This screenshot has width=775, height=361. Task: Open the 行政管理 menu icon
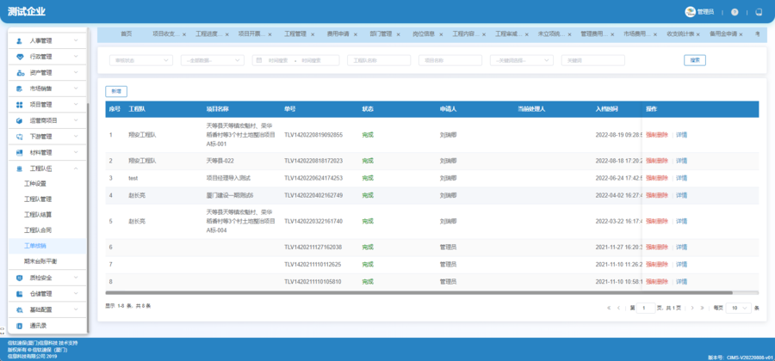19,57
